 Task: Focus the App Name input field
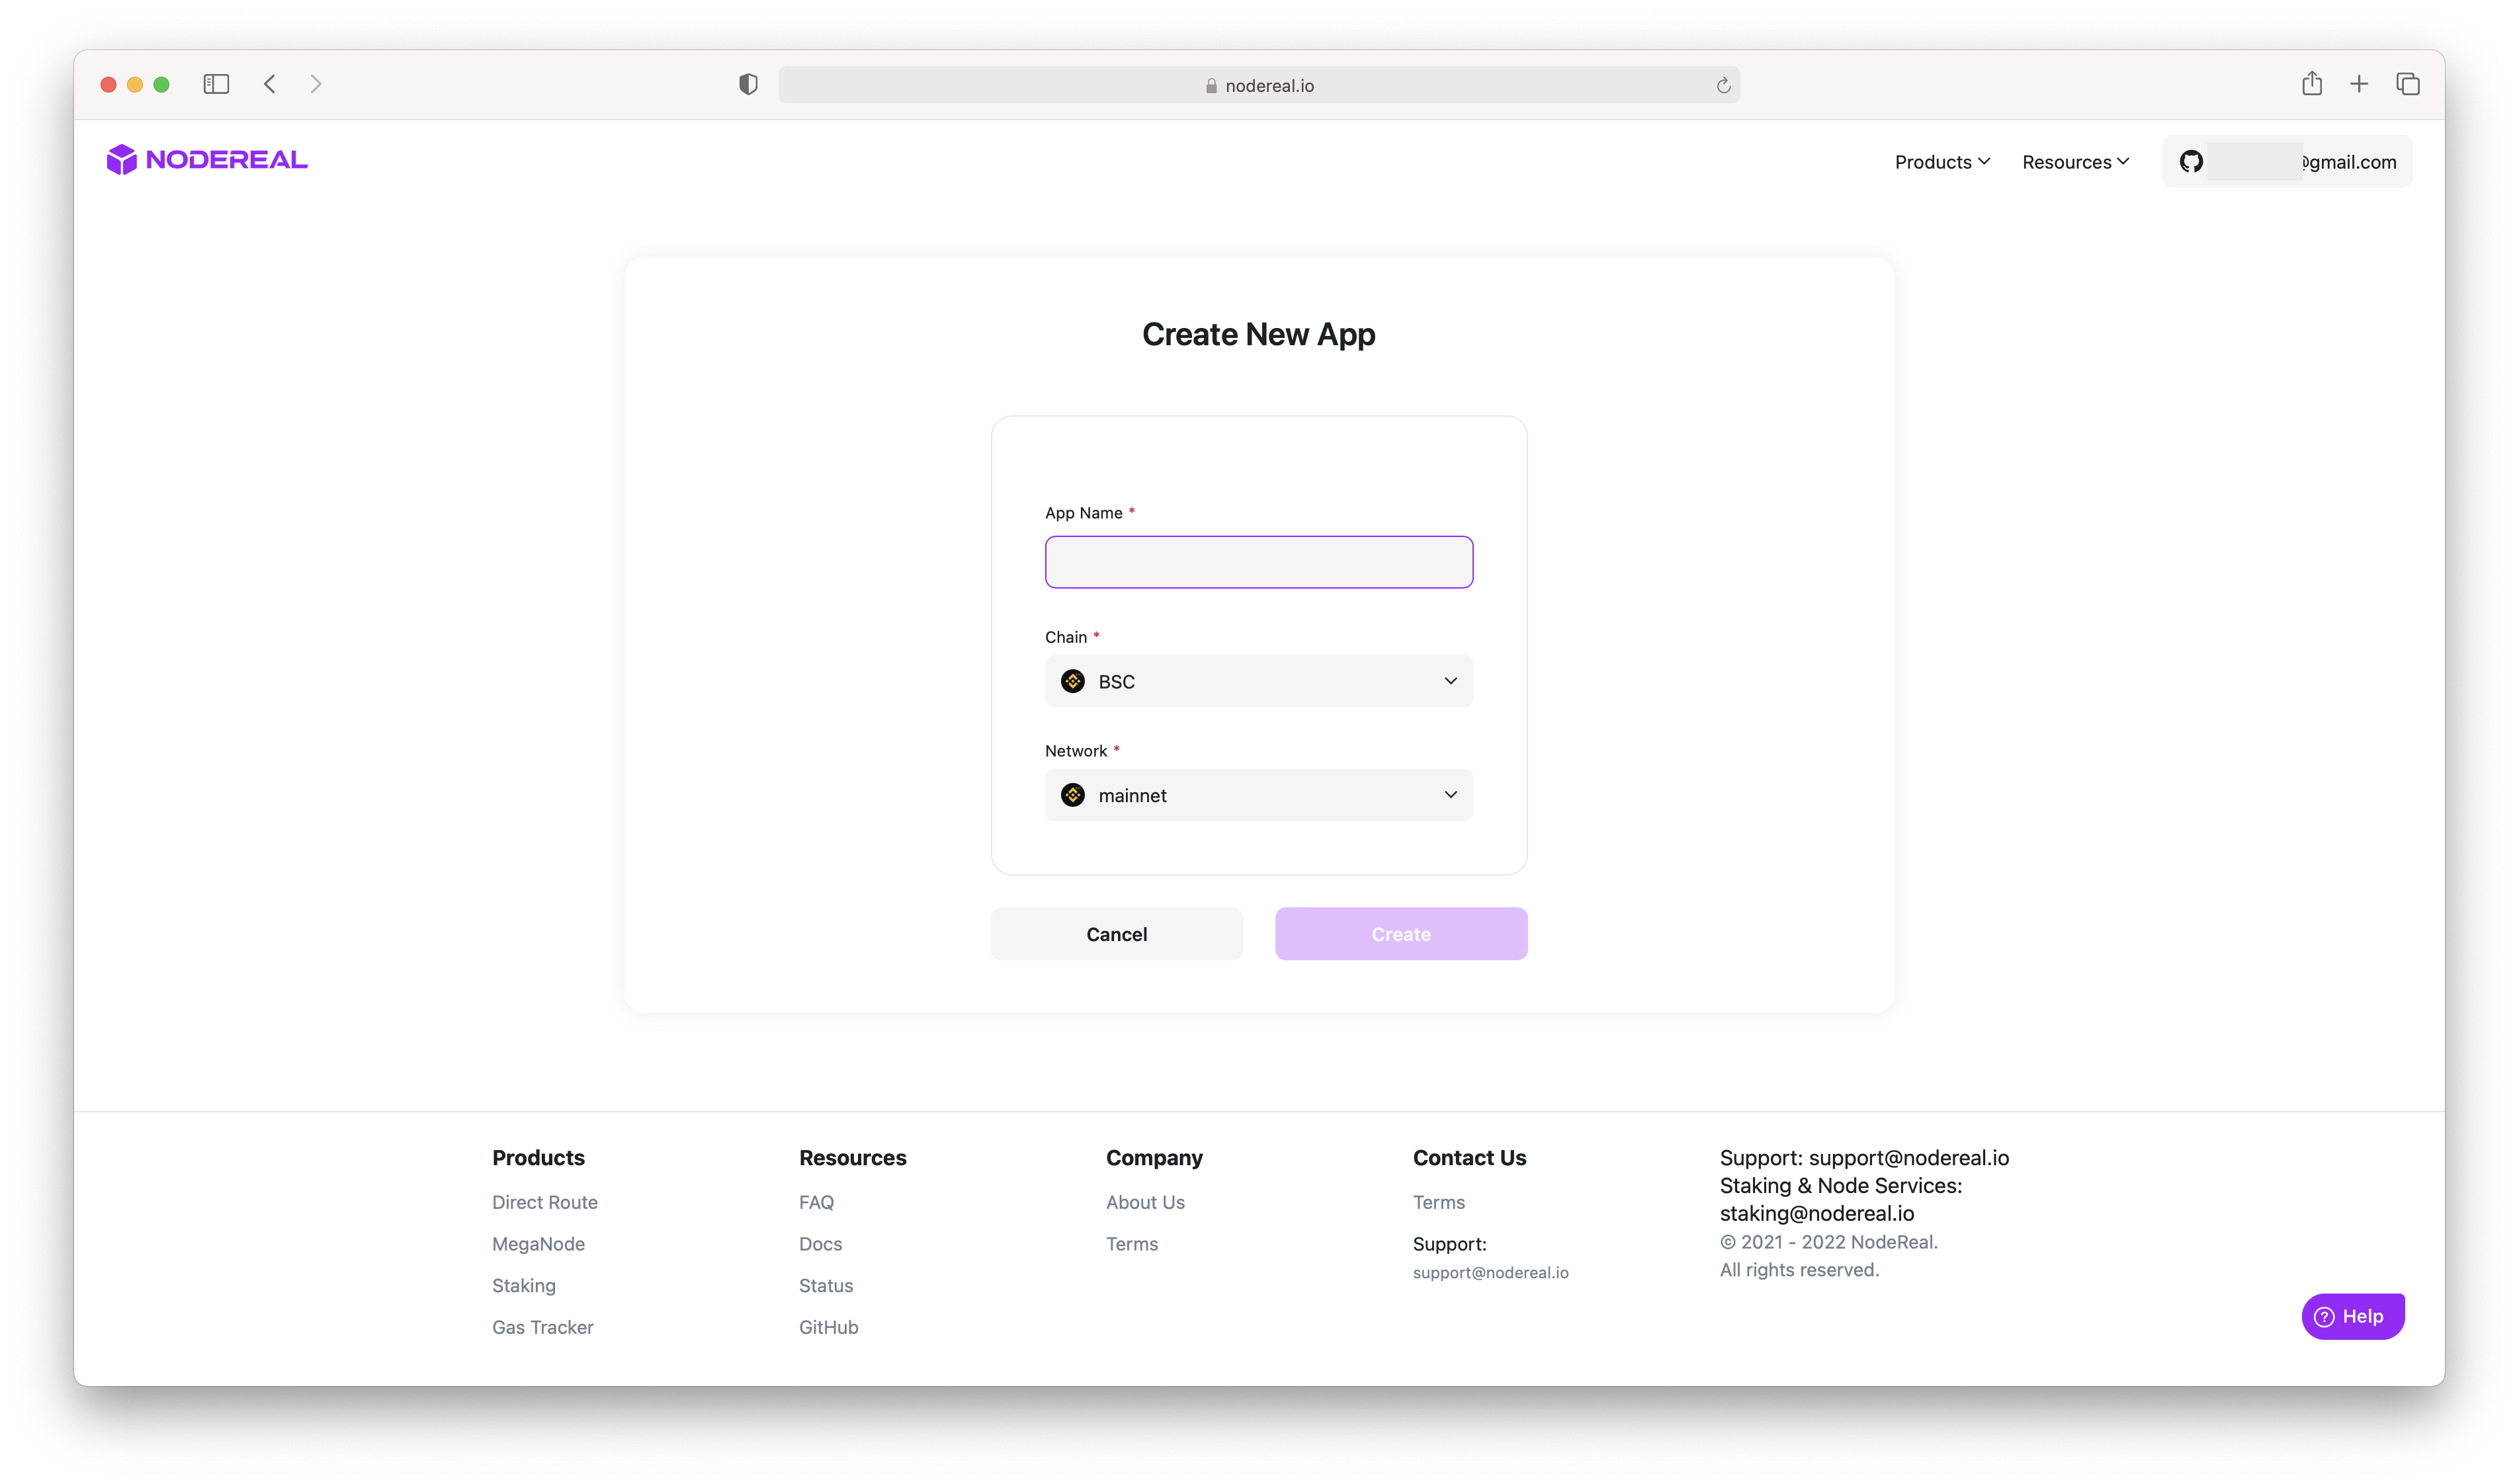coord(1258,562)
